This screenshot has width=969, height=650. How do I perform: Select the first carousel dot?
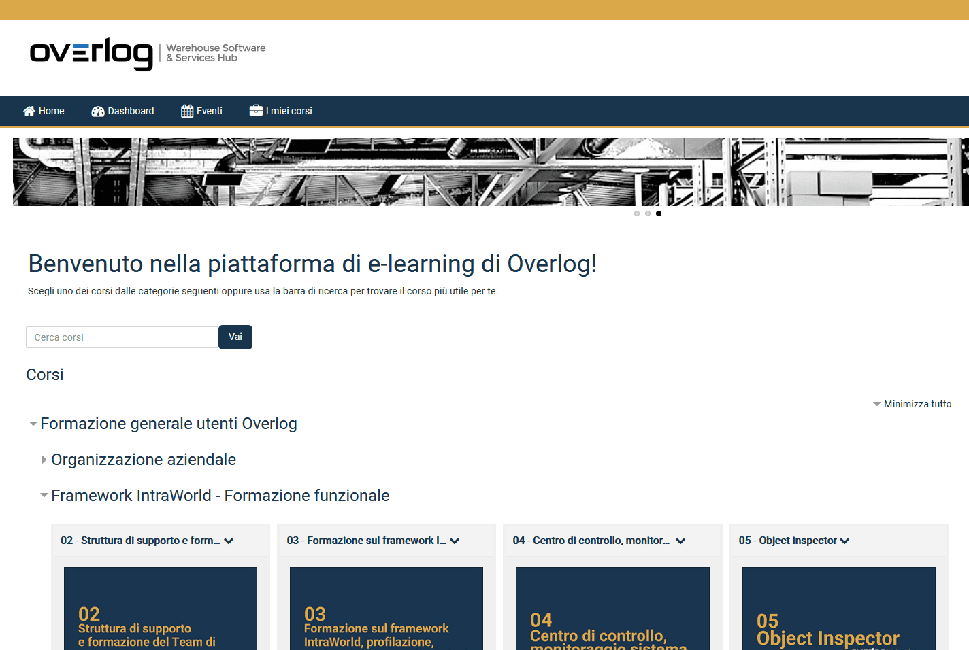click(637, 213)
